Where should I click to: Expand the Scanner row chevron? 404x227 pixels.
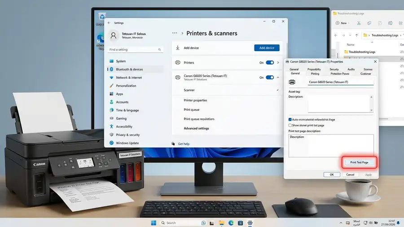[x=278, y=90]
